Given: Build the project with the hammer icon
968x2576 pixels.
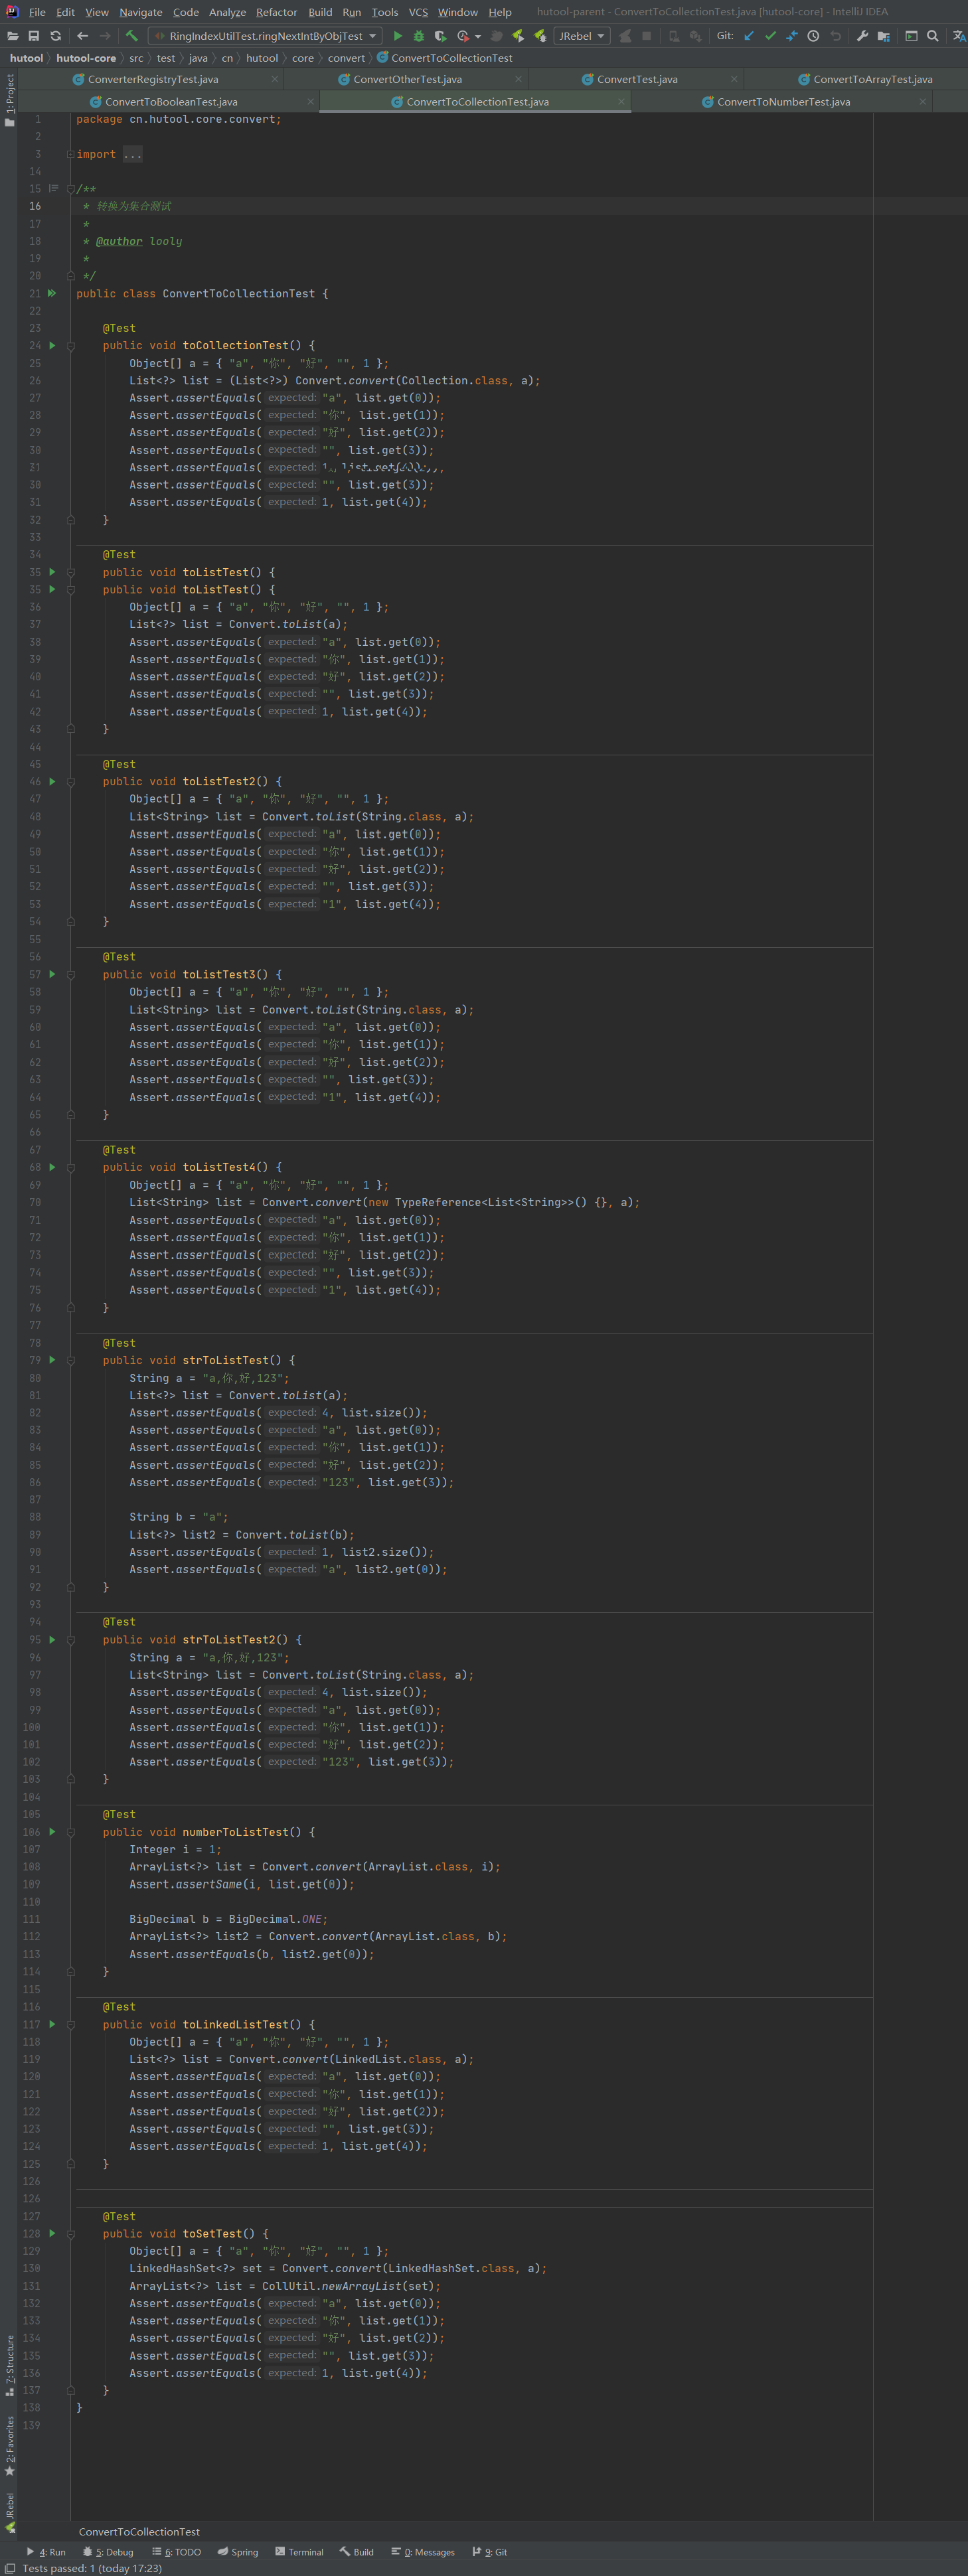Looking at the screenshot, I should 131,36.
